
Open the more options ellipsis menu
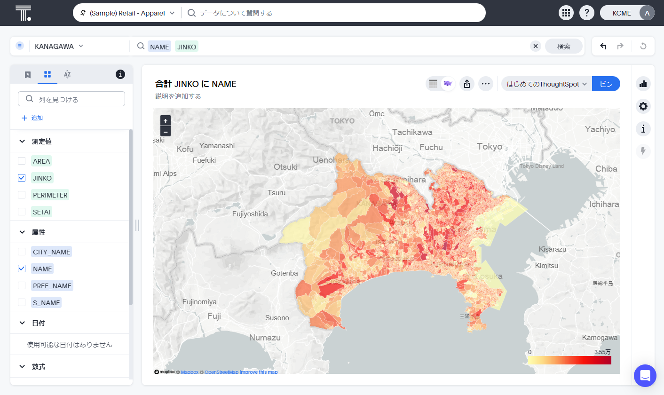click(x=486, y=84)
